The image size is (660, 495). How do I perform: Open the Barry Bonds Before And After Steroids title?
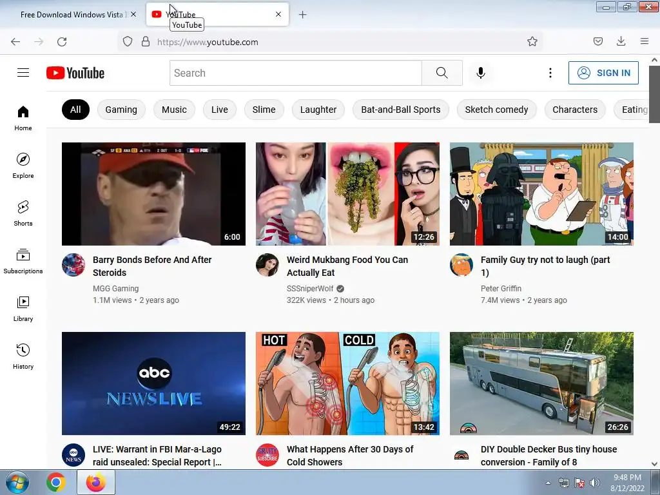tap(152, 266)
